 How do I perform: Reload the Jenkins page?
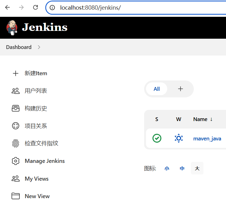35,7
